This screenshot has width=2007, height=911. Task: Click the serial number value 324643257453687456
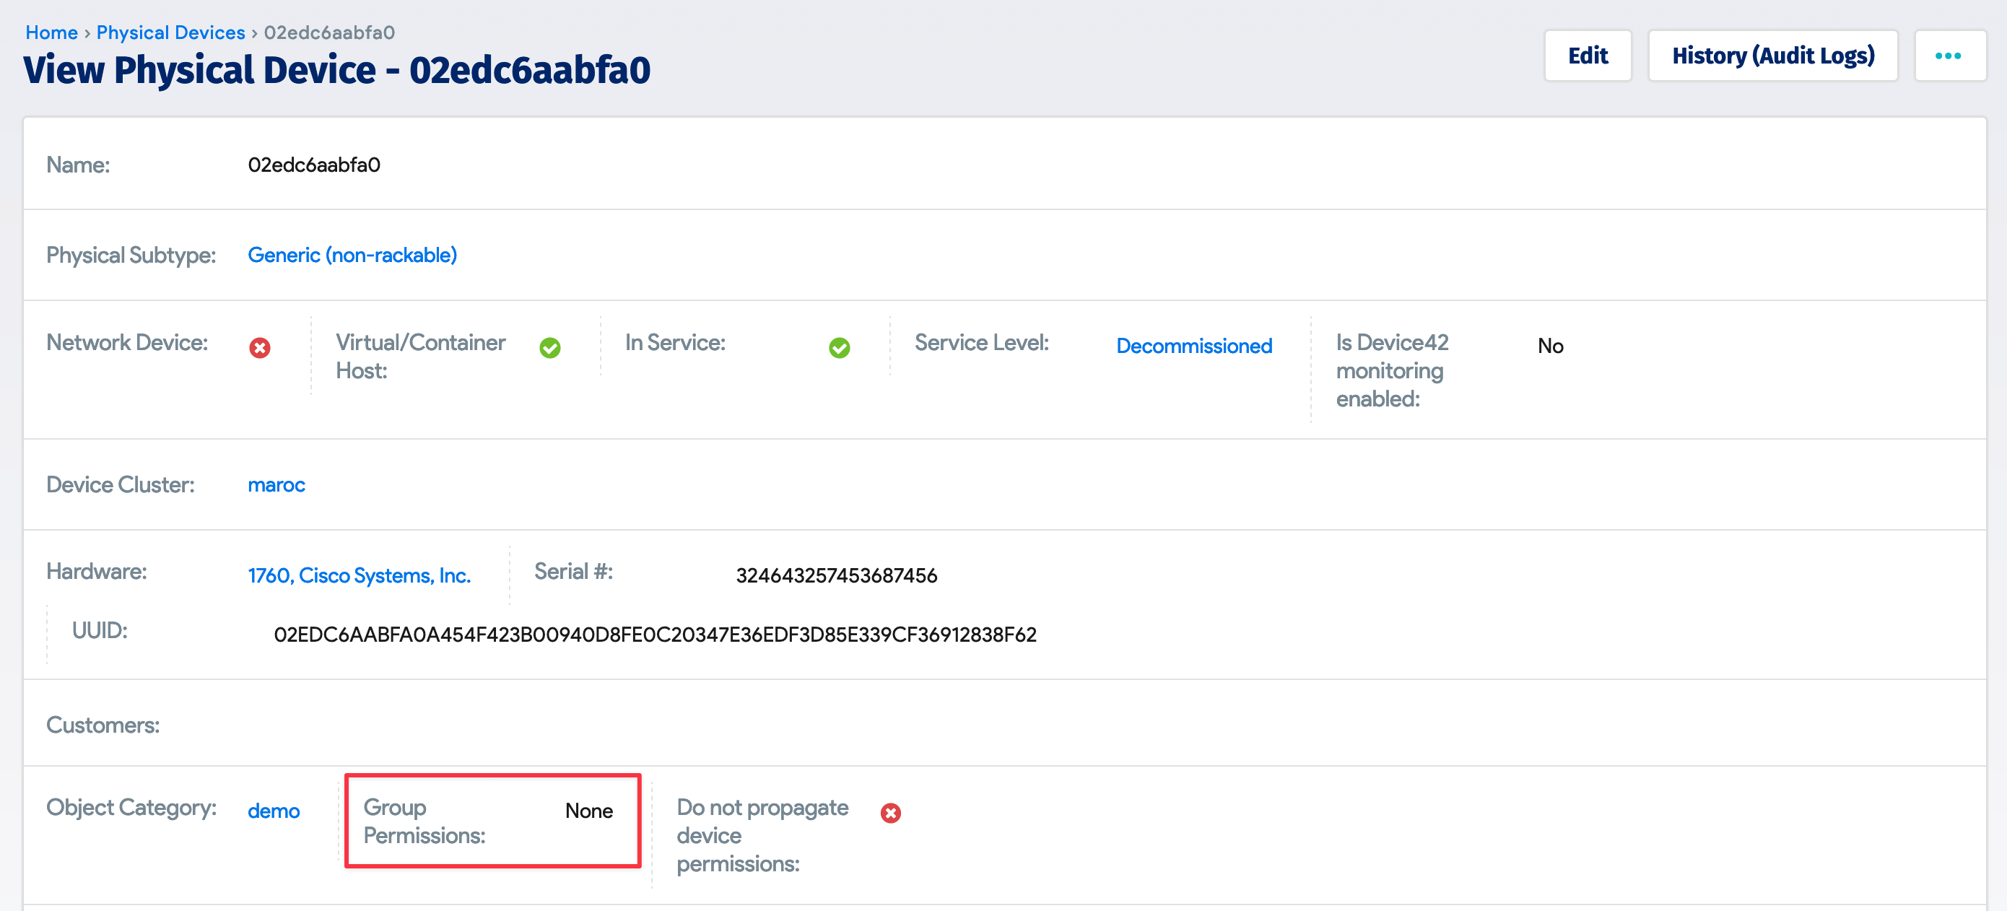tap(836, 575)
